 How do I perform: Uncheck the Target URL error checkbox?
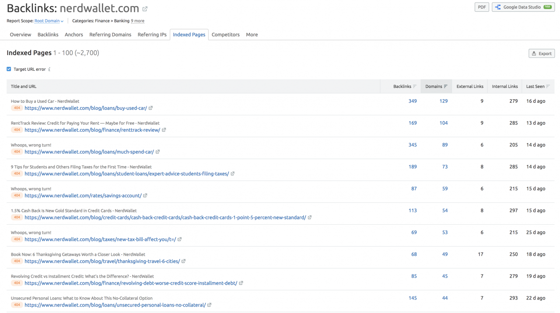click(9, 69)
